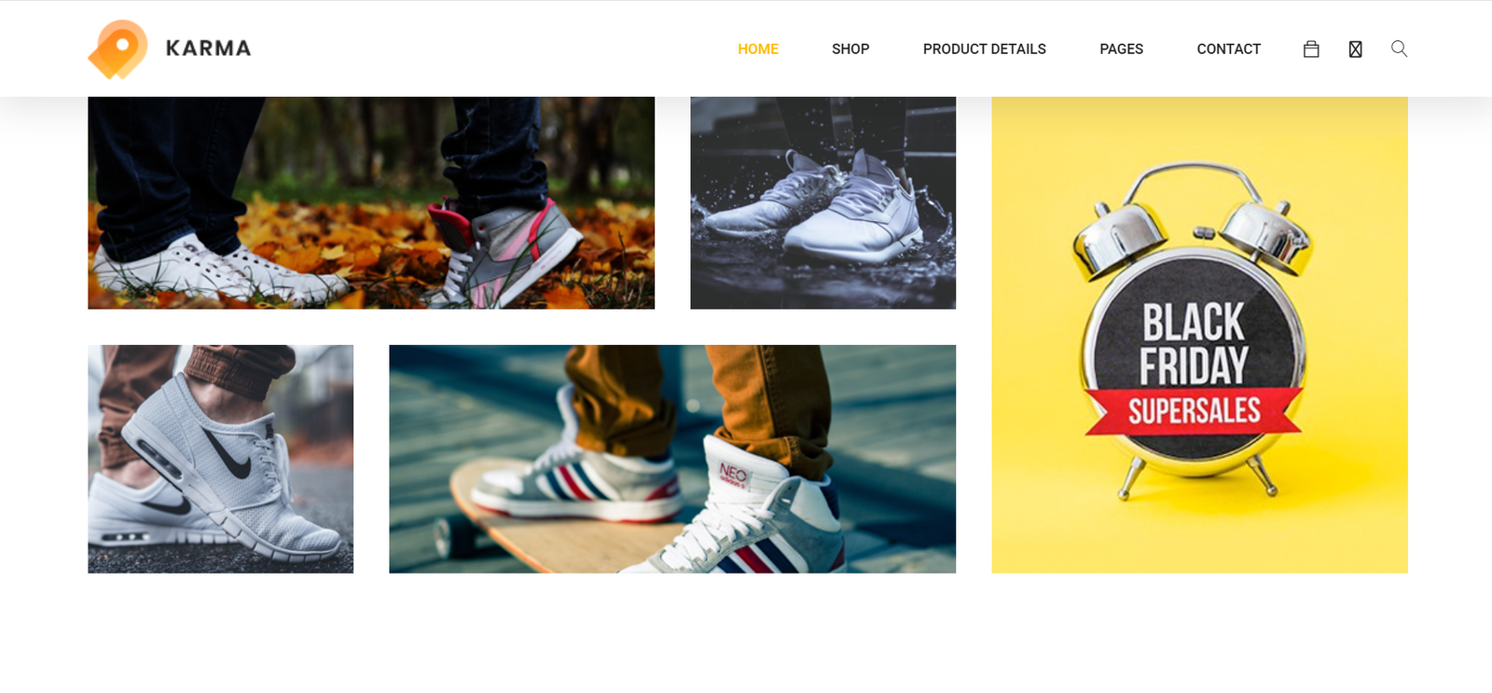Open the skateboard sneakers image
This screenshot has height=693, width=1492.
coord(672,459)
